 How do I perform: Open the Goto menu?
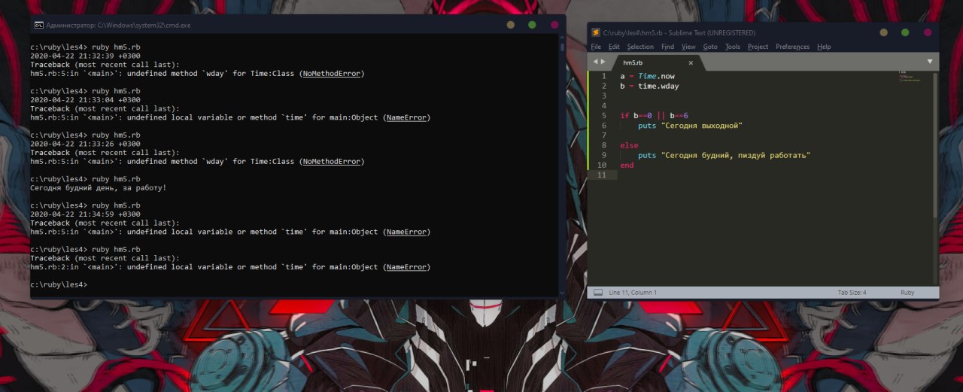(710, 47)
